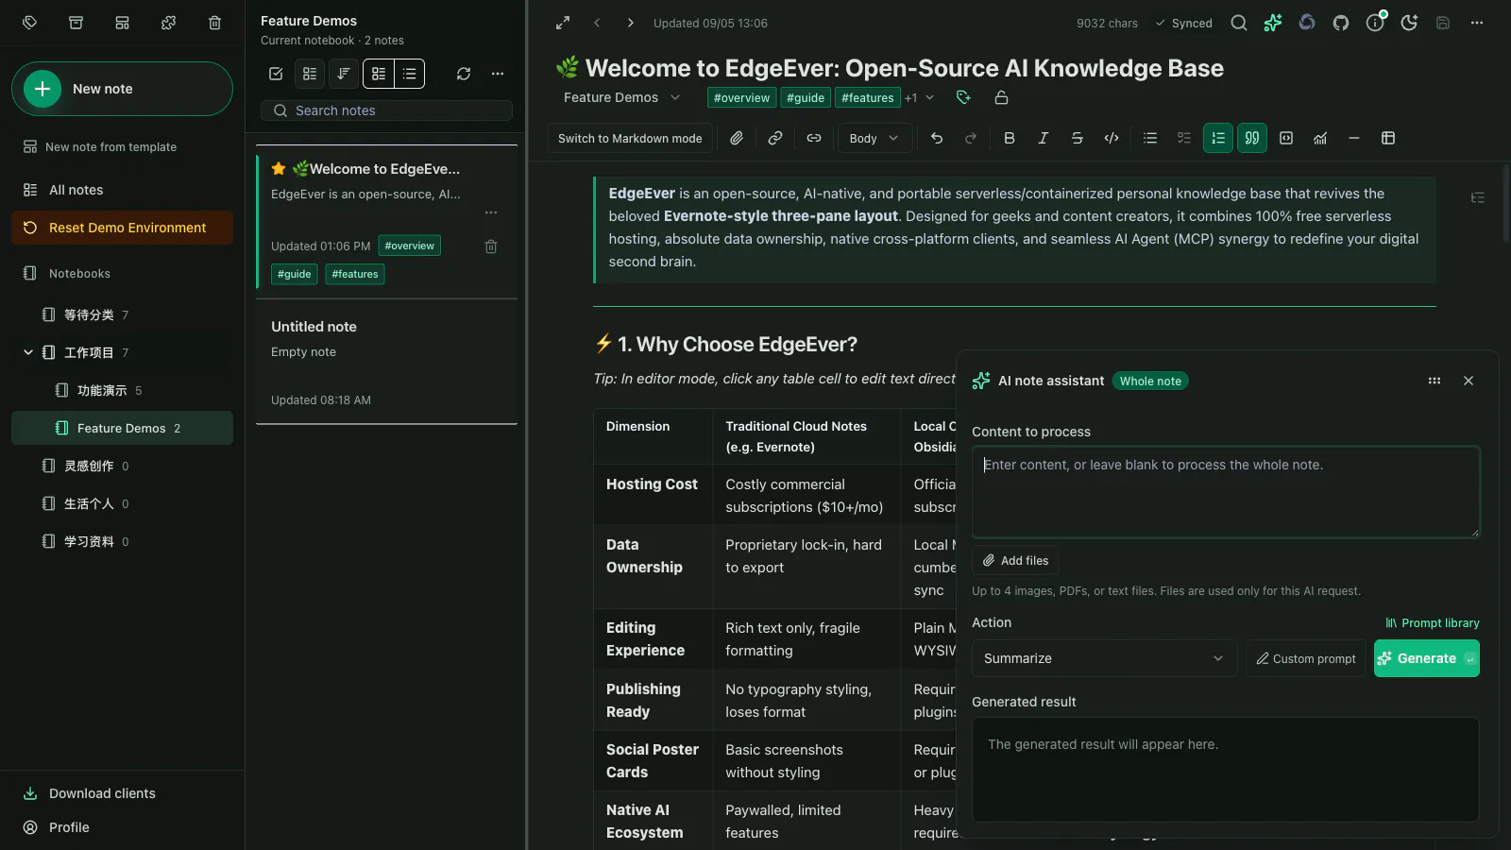The width and height of the screenshot is (1511, 850).
Task: Open the AI assistant panel grip menu
Action: 1435,381
